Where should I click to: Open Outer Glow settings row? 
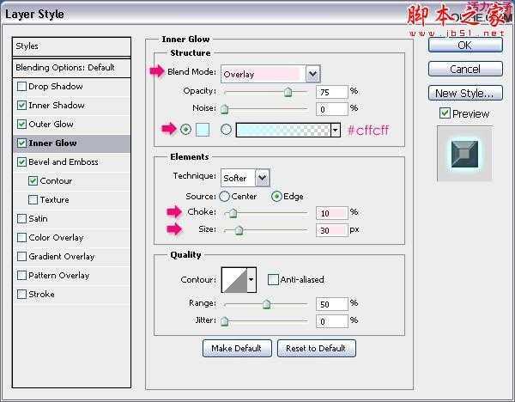point(71,124)
